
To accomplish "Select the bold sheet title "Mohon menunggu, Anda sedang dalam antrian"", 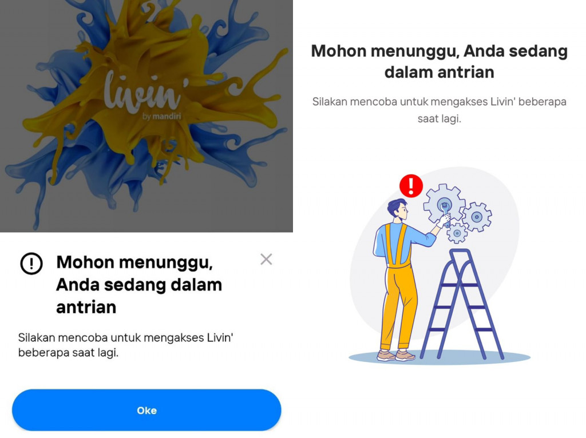I will pos(139,285).
